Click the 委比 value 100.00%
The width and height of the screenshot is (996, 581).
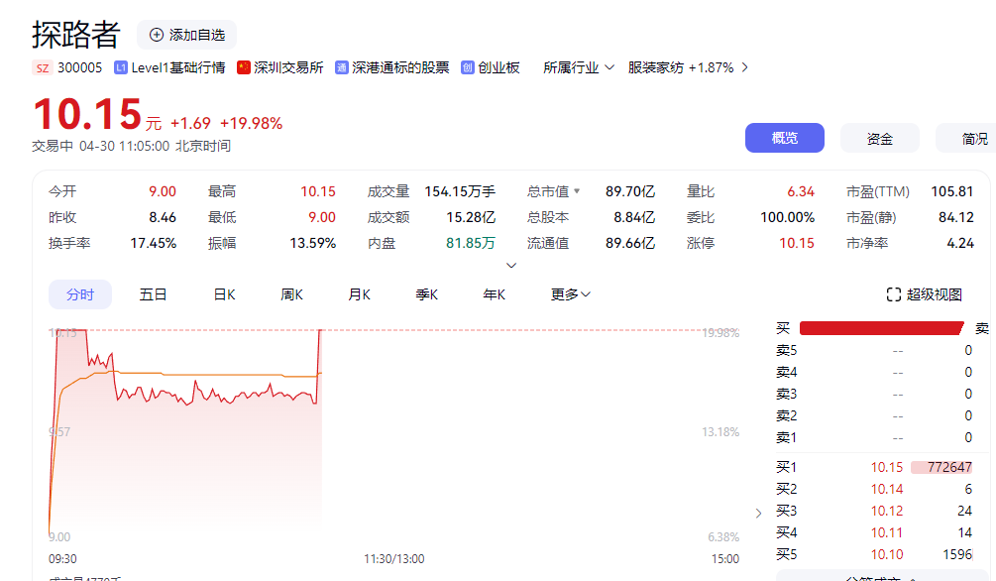[787, 217]
